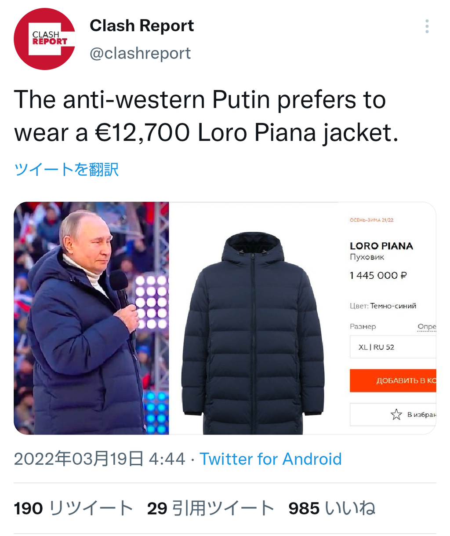The width and height of the screenshot is (450, 536).
Task: Open the @clashreport handle link
Action: [x=140, y=53]
